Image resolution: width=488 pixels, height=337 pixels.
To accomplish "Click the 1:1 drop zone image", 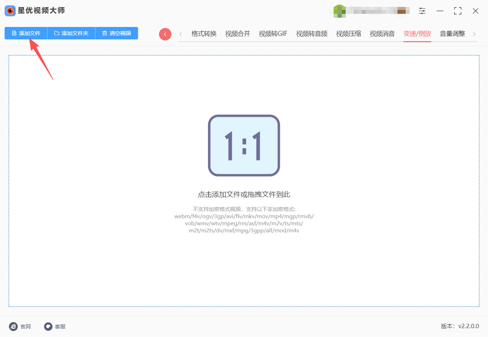I will (244, 145).
